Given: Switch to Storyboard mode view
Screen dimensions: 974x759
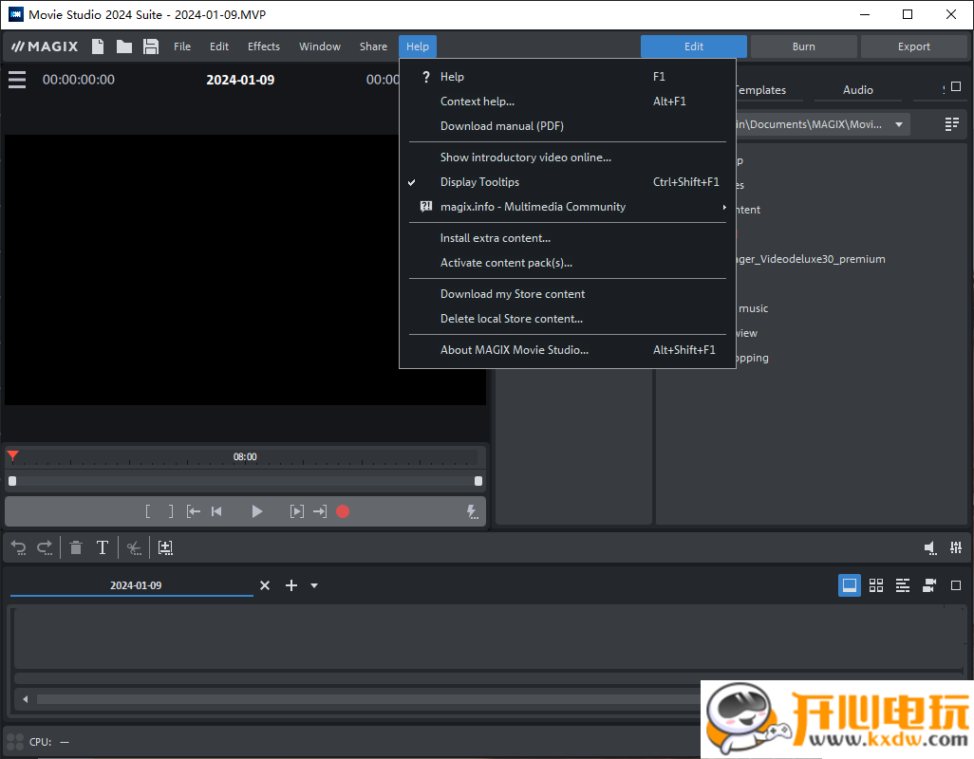Looking at the screenshot, I should [849, 585].
